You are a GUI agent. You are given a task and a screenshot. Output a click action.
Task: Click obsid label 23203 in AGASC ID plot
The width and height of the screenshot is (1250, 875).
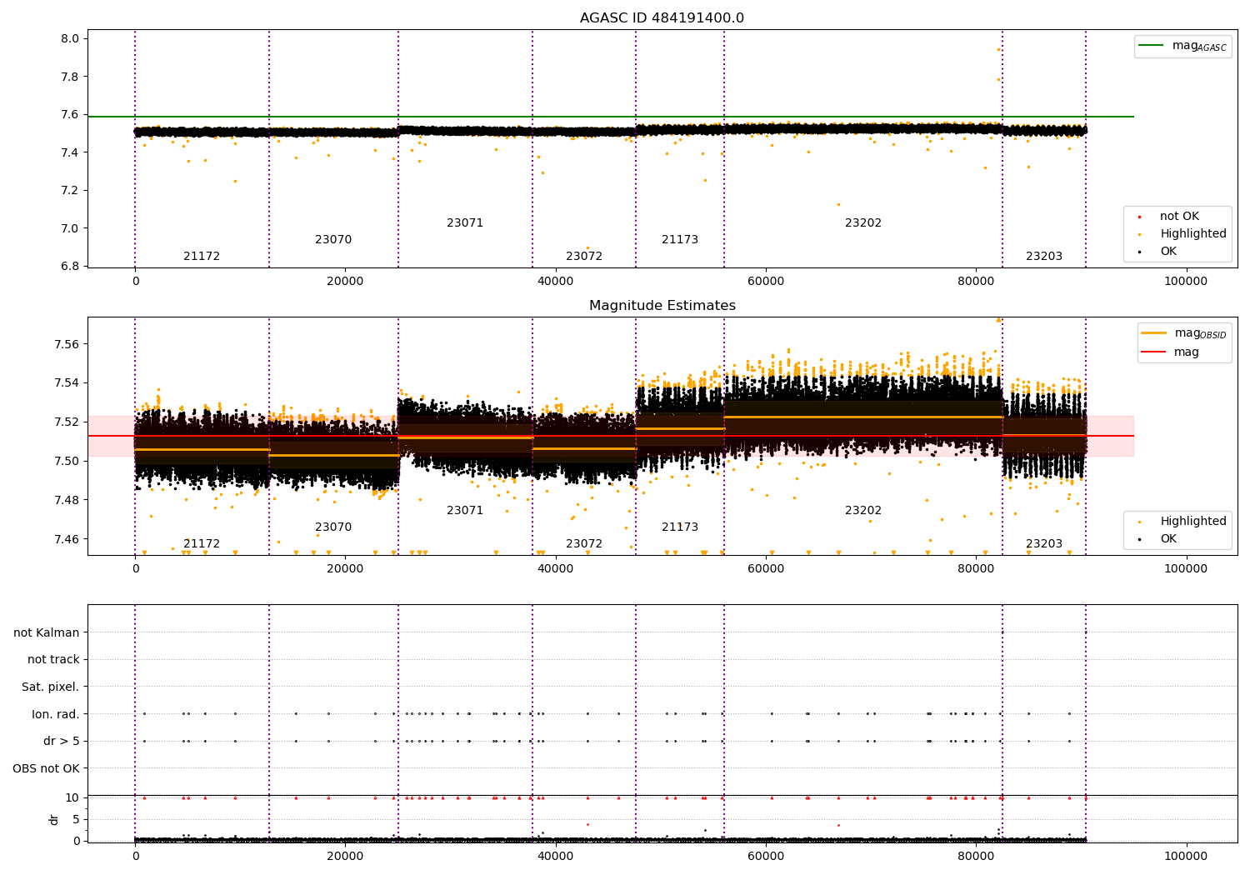pos(1044,257)
